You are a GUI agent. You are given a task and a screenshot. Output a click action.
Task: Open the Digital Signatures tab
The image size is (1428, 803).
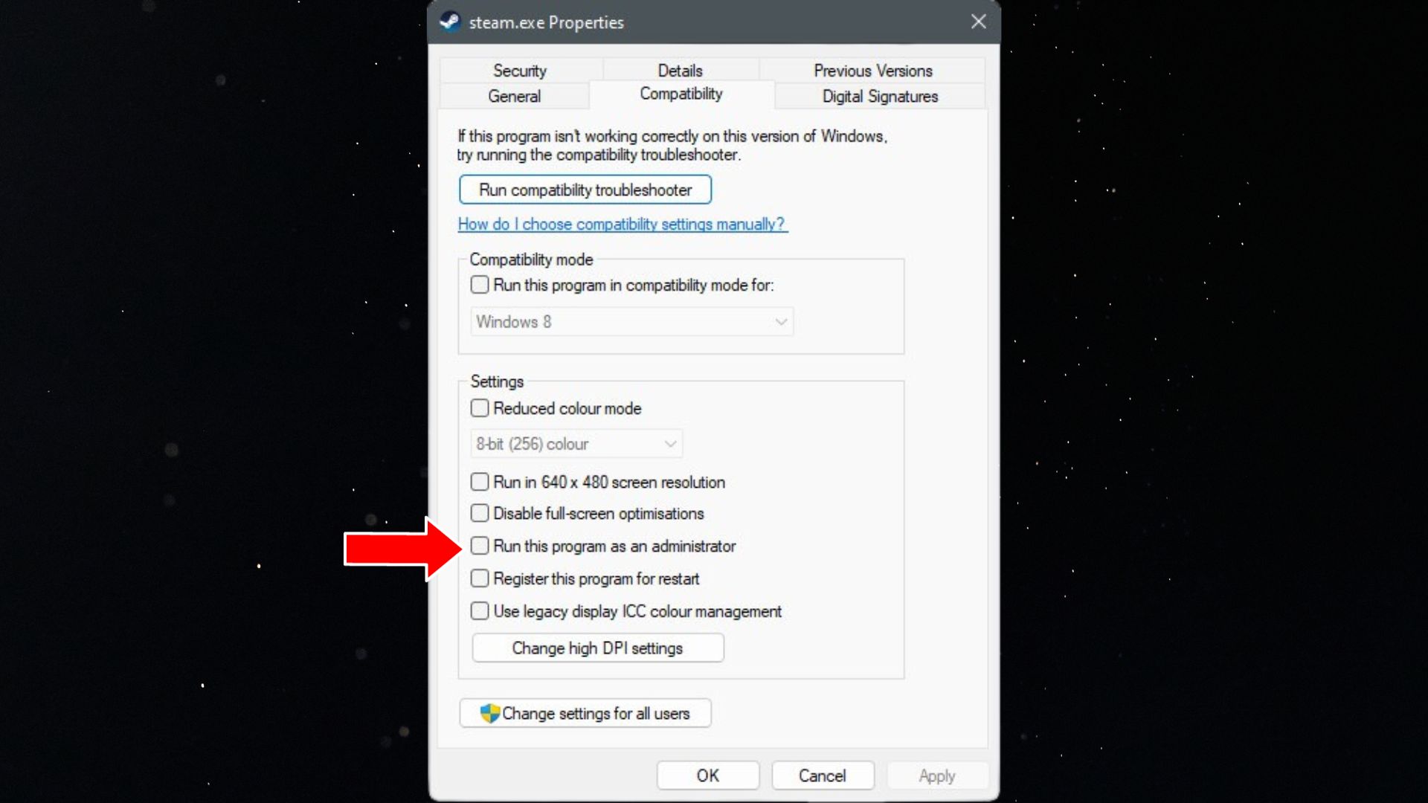point(880,96)
